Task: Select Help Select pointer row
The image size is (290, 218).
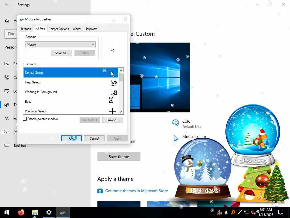Action: [71, 82]
